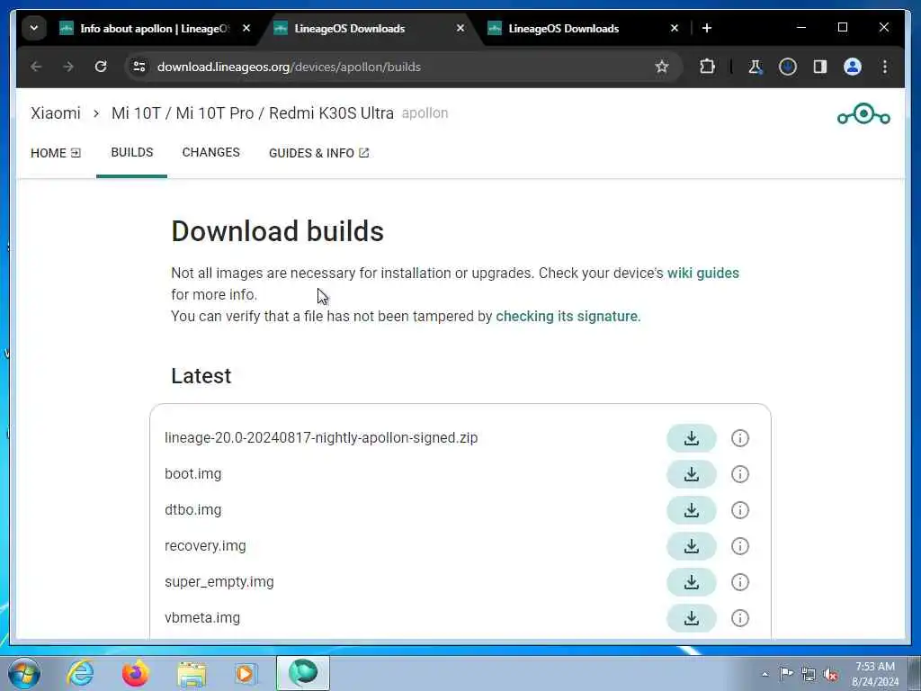Image resolution: width=921 pixels, height=691 pixels.
Task: Follow the 'wiki guides' link
Action: click(703, 274)
